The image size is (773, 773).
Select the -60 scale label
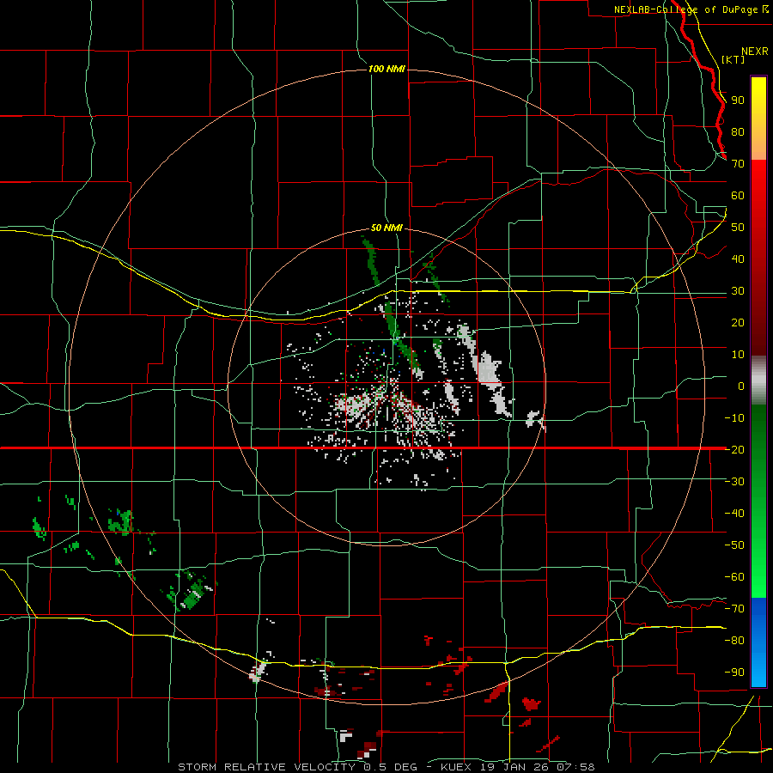[x=734, y=577]
